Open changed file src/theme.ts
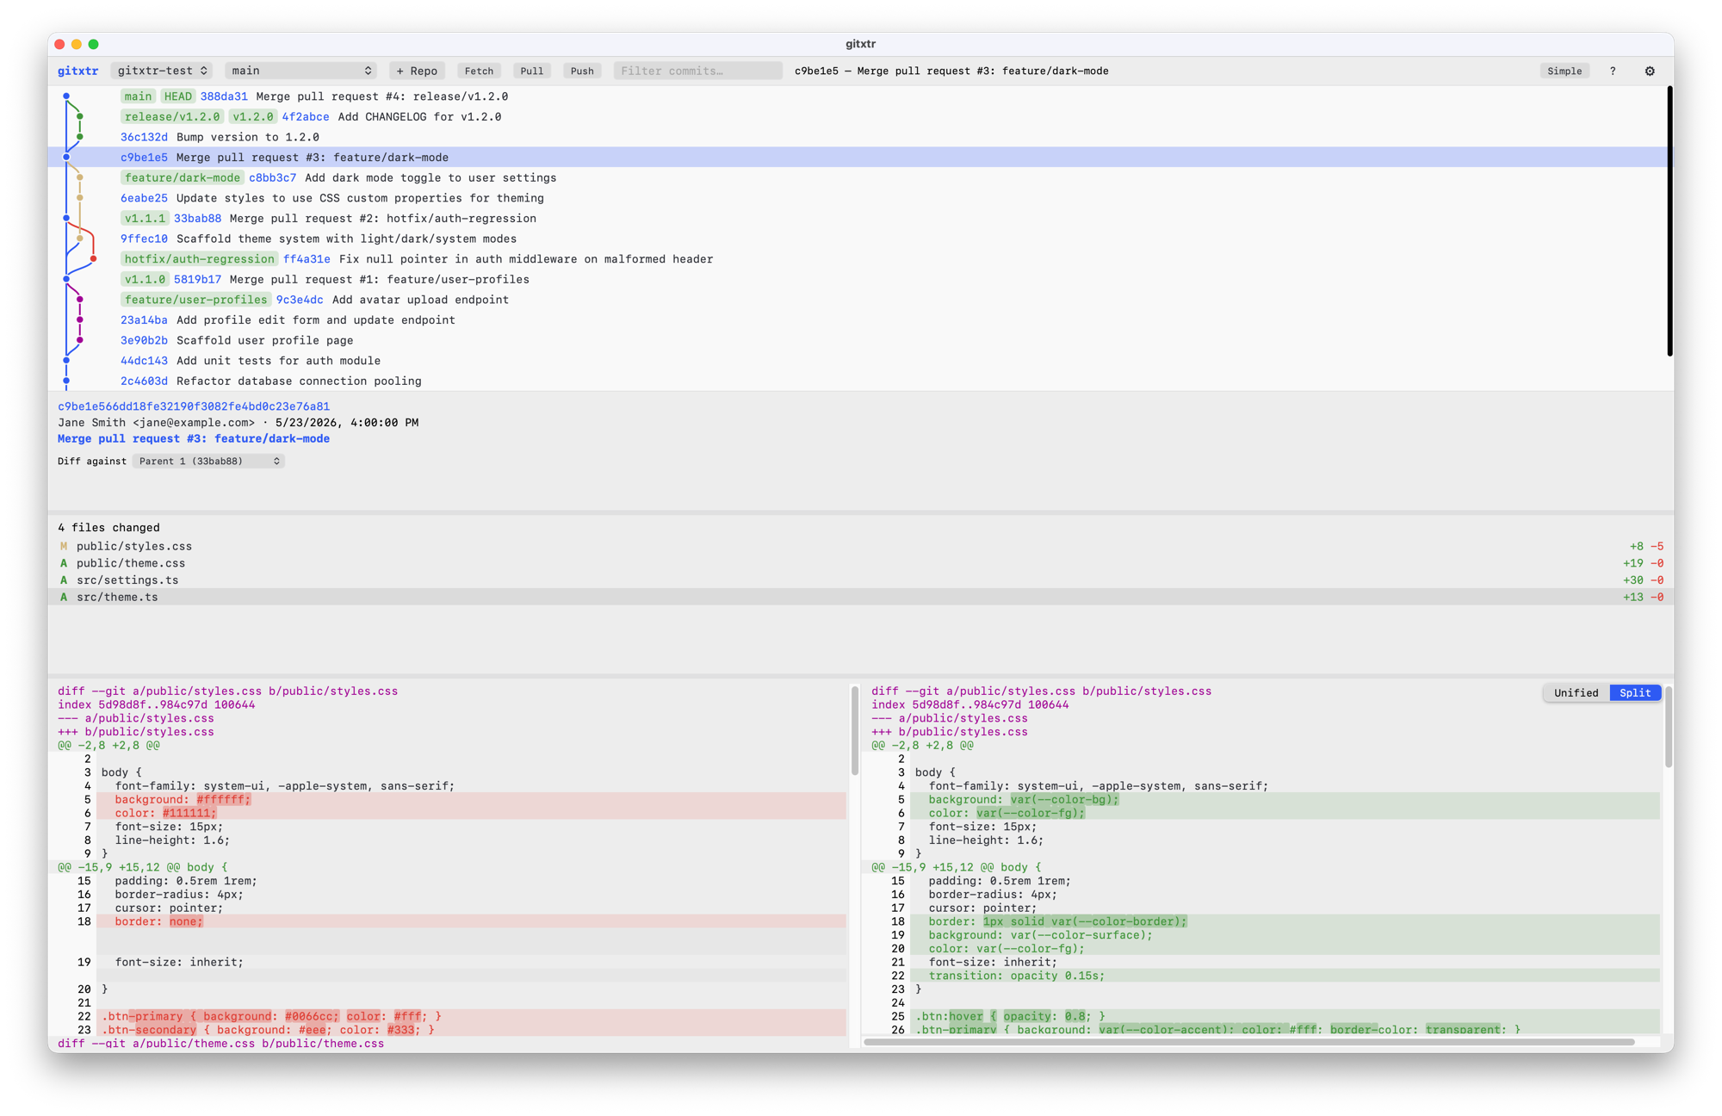Image resolution: width=1722 pixels, height=1116 pixels. tap(861, 598)
